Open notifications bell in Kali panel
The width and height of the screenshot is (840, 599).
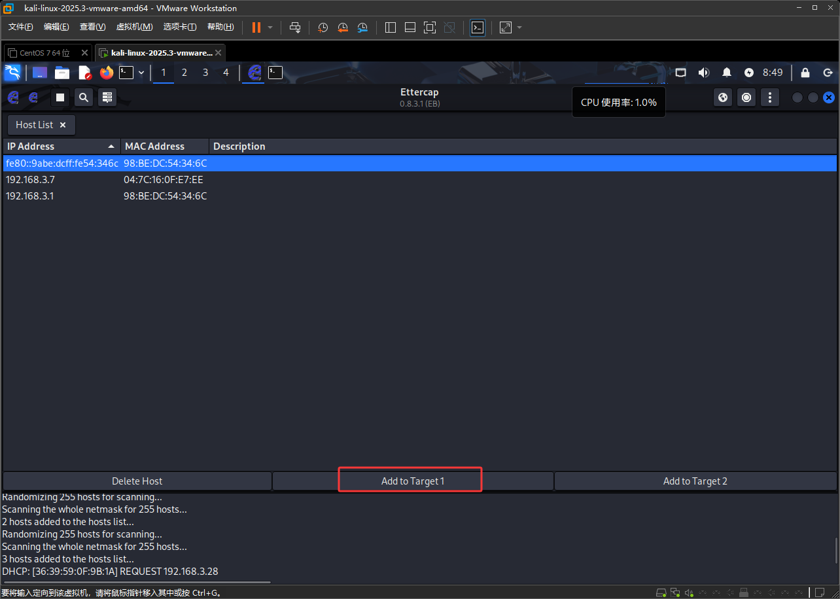[727, 73]
